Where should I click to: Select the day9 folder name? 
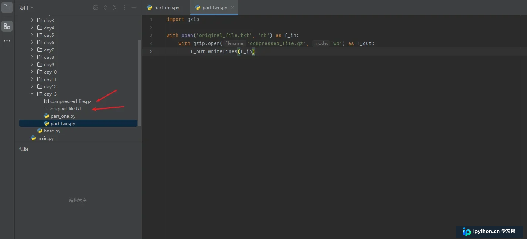click(x=49, y=65)
